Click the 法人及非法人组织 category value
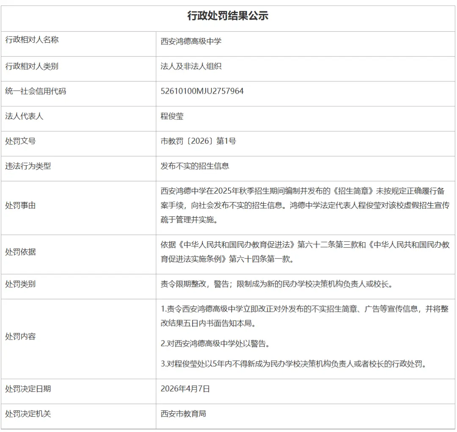Image resolution: width=457 pixels, height=432 pixels. 191,66
